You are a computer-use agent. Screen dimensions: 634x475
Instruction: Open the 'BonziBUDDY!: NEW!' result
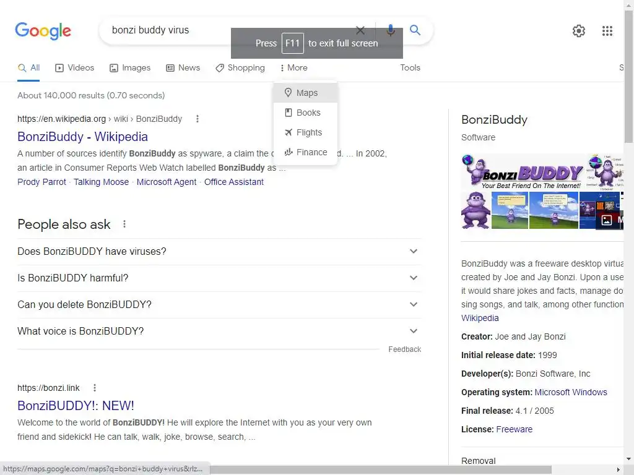[x=76, y=406]
